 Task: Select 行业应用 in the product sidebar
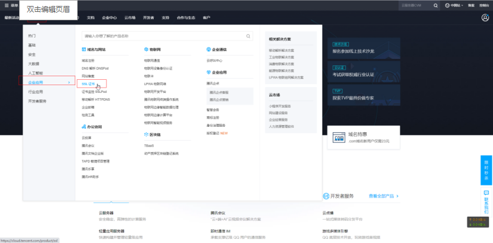pyautogui.click(x=35, y=92)
